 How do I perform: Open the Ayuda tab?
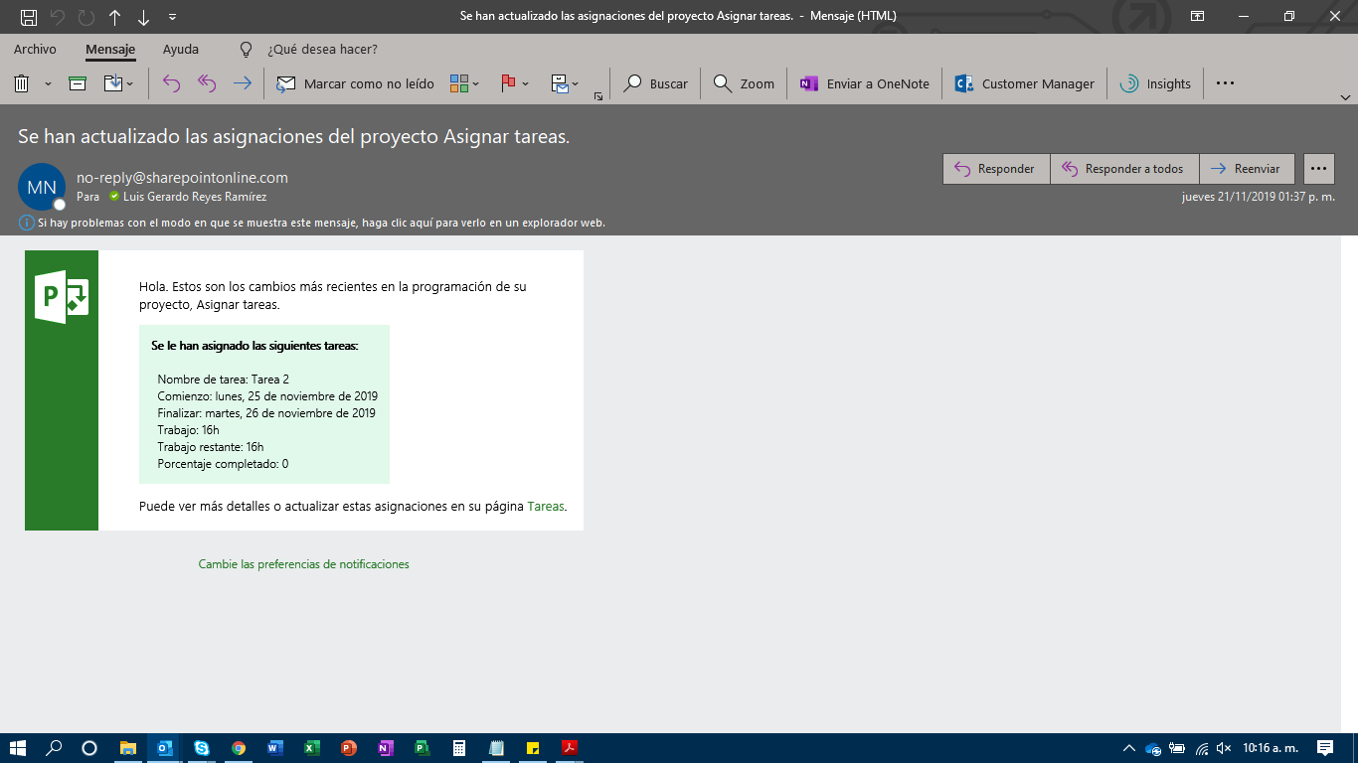click(x=181, y=49)
